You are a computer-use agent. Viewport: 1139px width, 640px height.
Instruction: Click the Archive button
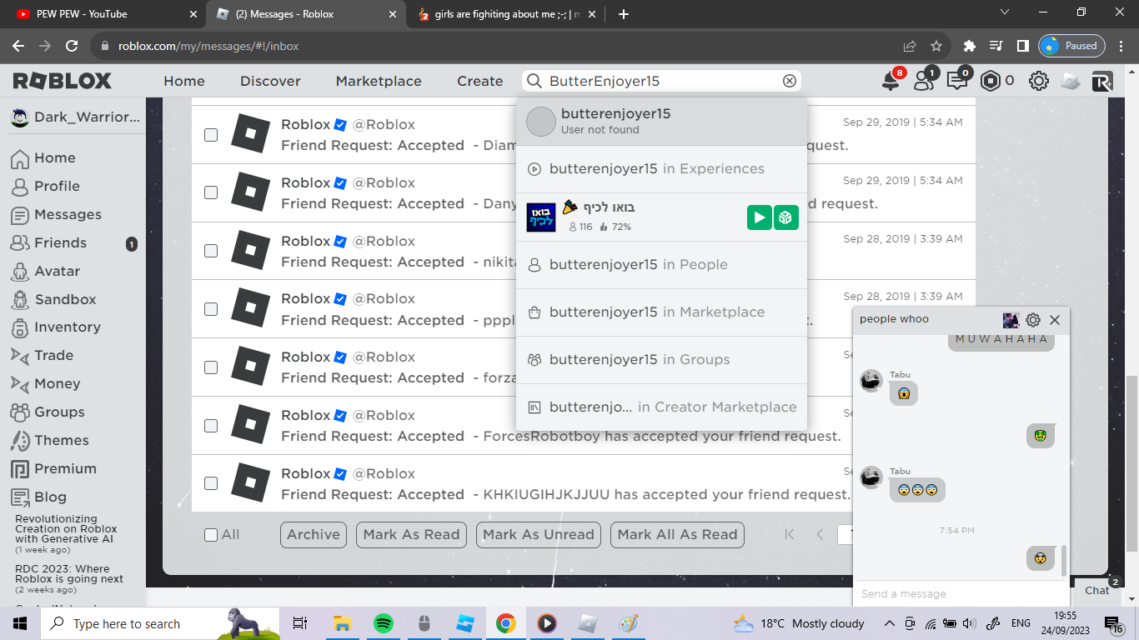(x=314, y=535)
